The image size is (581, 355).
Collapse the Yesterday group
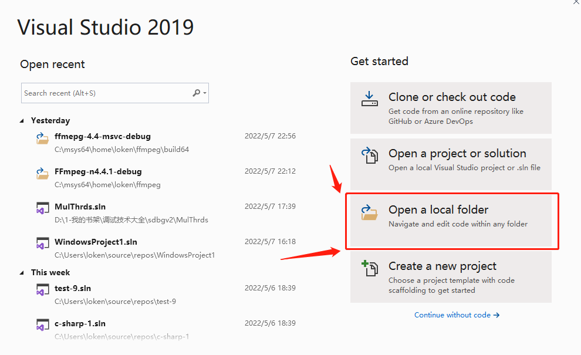point(22,121)
